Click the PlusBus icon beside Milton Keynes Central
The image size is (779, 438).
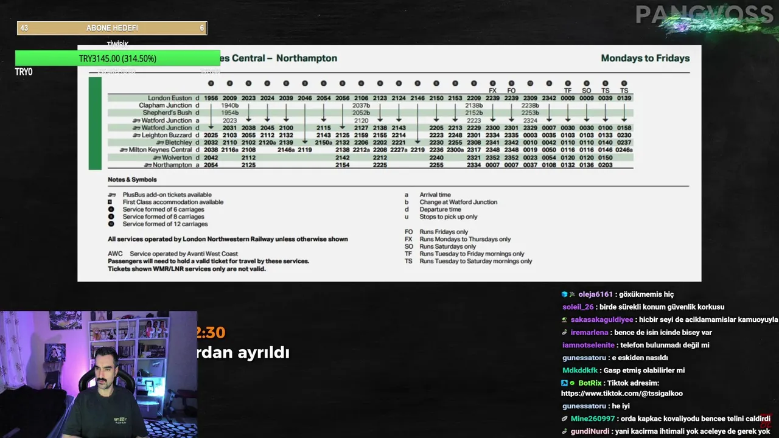point(124,150)
